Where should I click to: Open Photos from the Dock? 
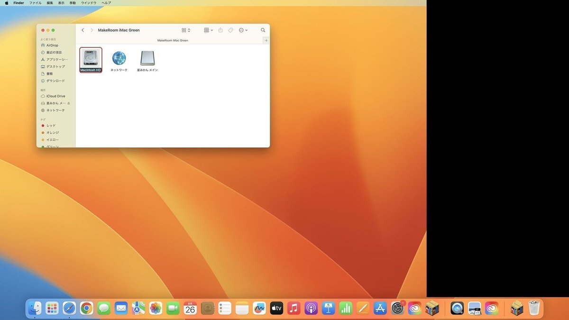click(156, 309)
